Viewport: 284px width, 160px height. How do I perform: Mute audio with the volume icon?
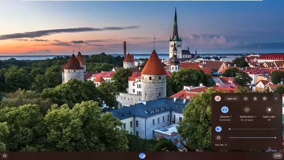pos(218,129)
